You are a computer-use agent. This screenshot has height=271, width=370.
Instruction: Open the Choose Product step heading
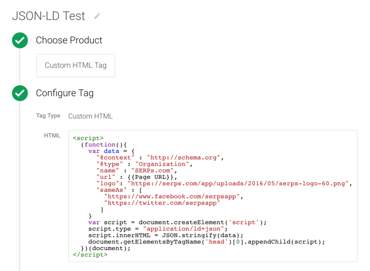pos(69,40)
